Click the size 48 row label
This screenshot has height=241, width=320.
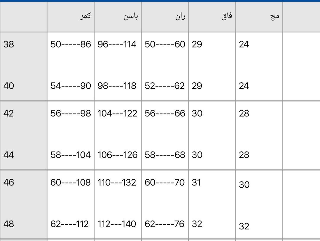[9, 224]
